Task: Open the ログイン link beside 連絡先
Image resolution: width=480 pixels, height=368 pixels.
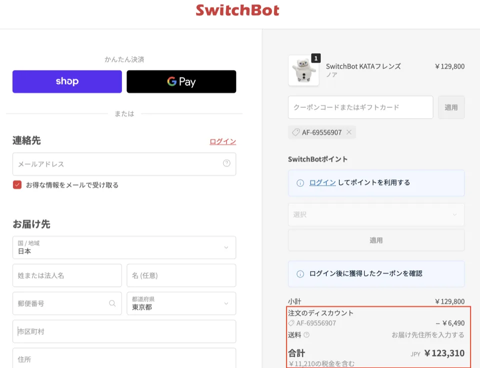Action: tap(223, 141)
